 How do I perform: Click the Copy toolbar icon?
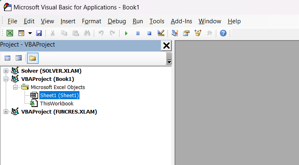point(64,33)
